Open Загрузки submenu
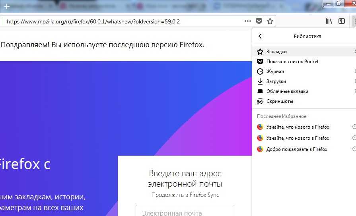356x216 pixels. [304, 81]
